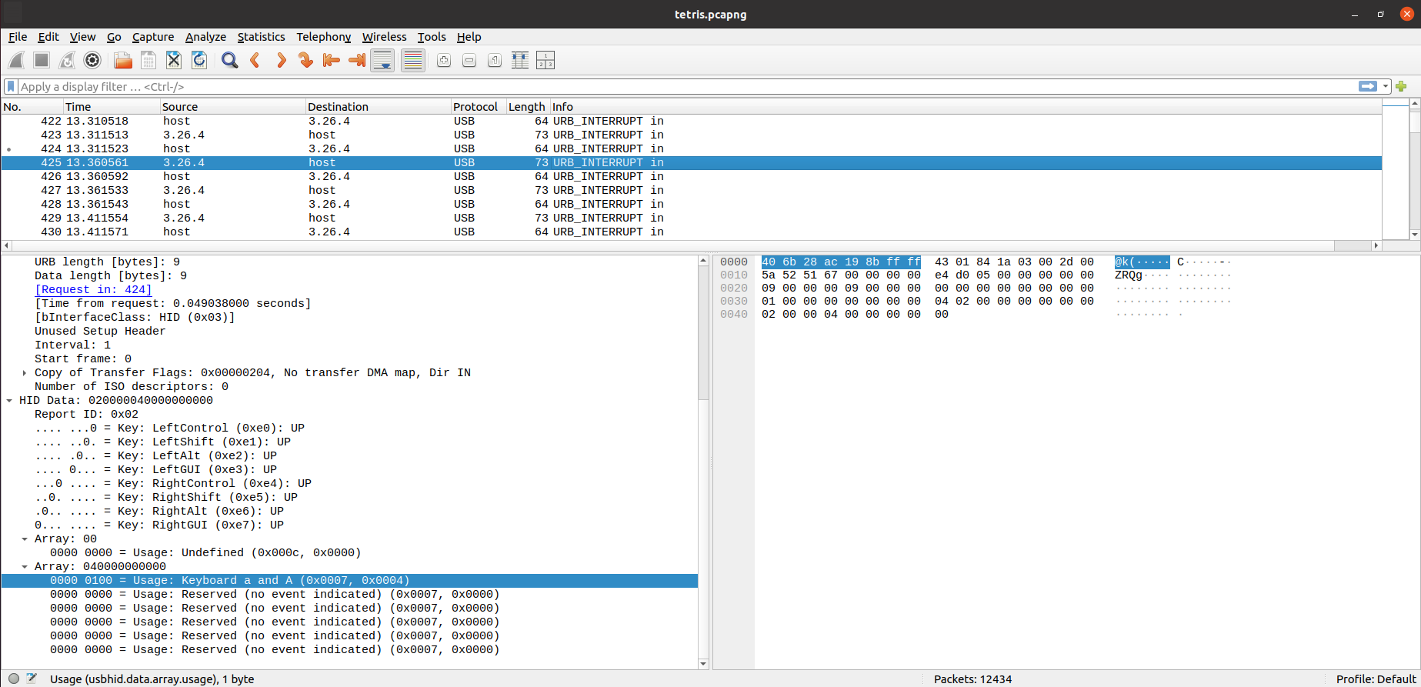Open the capture options gear icon
This screenshot has height=687, width=1421.
92,60
